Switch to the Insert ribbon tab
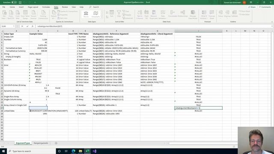This screenshot has width=274, height=154. pyautogui.click(x=21, y=7)
